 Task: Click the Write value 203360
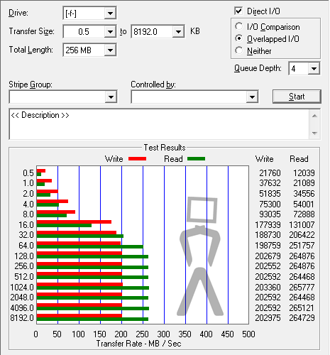(268, 288)
